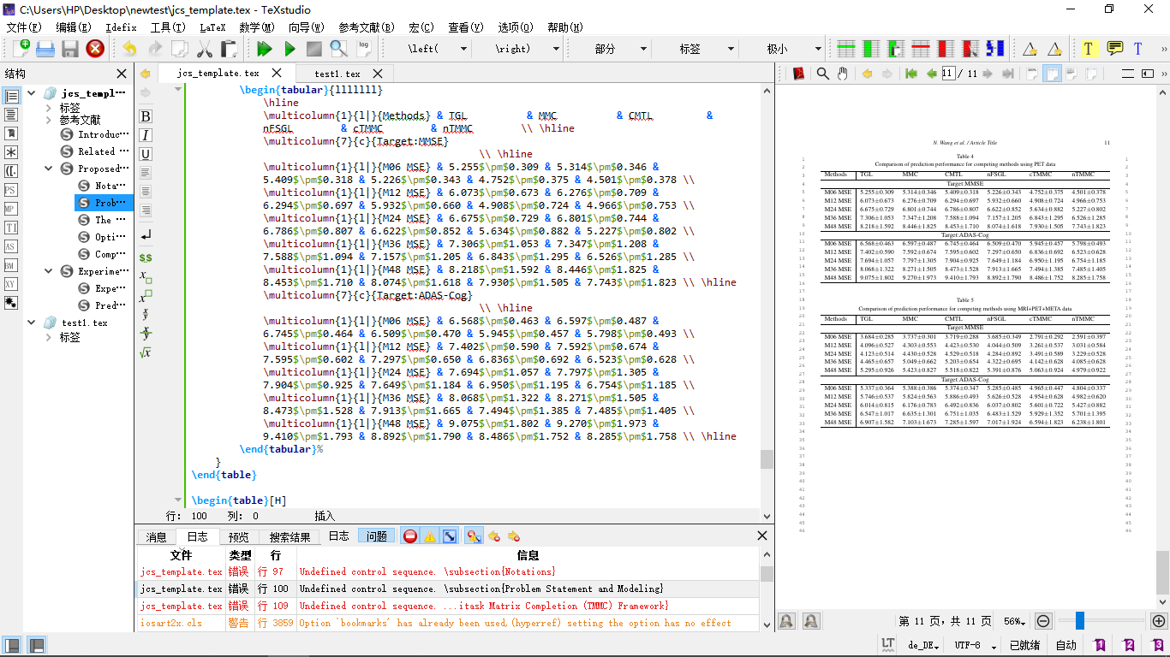
Task: Run Build & View compile
Action: click(x=263, y=49)
